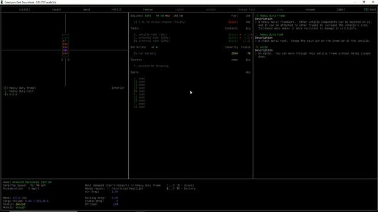Image resolution: width=378 pixels, height=212 pixels.
Task: Select the unload action
Action: click(x=211, y=9)
